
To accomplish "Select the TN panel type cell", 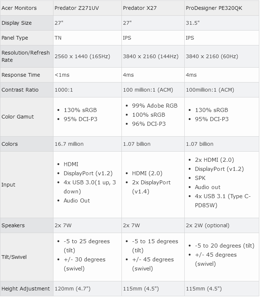I will point(58,38).
